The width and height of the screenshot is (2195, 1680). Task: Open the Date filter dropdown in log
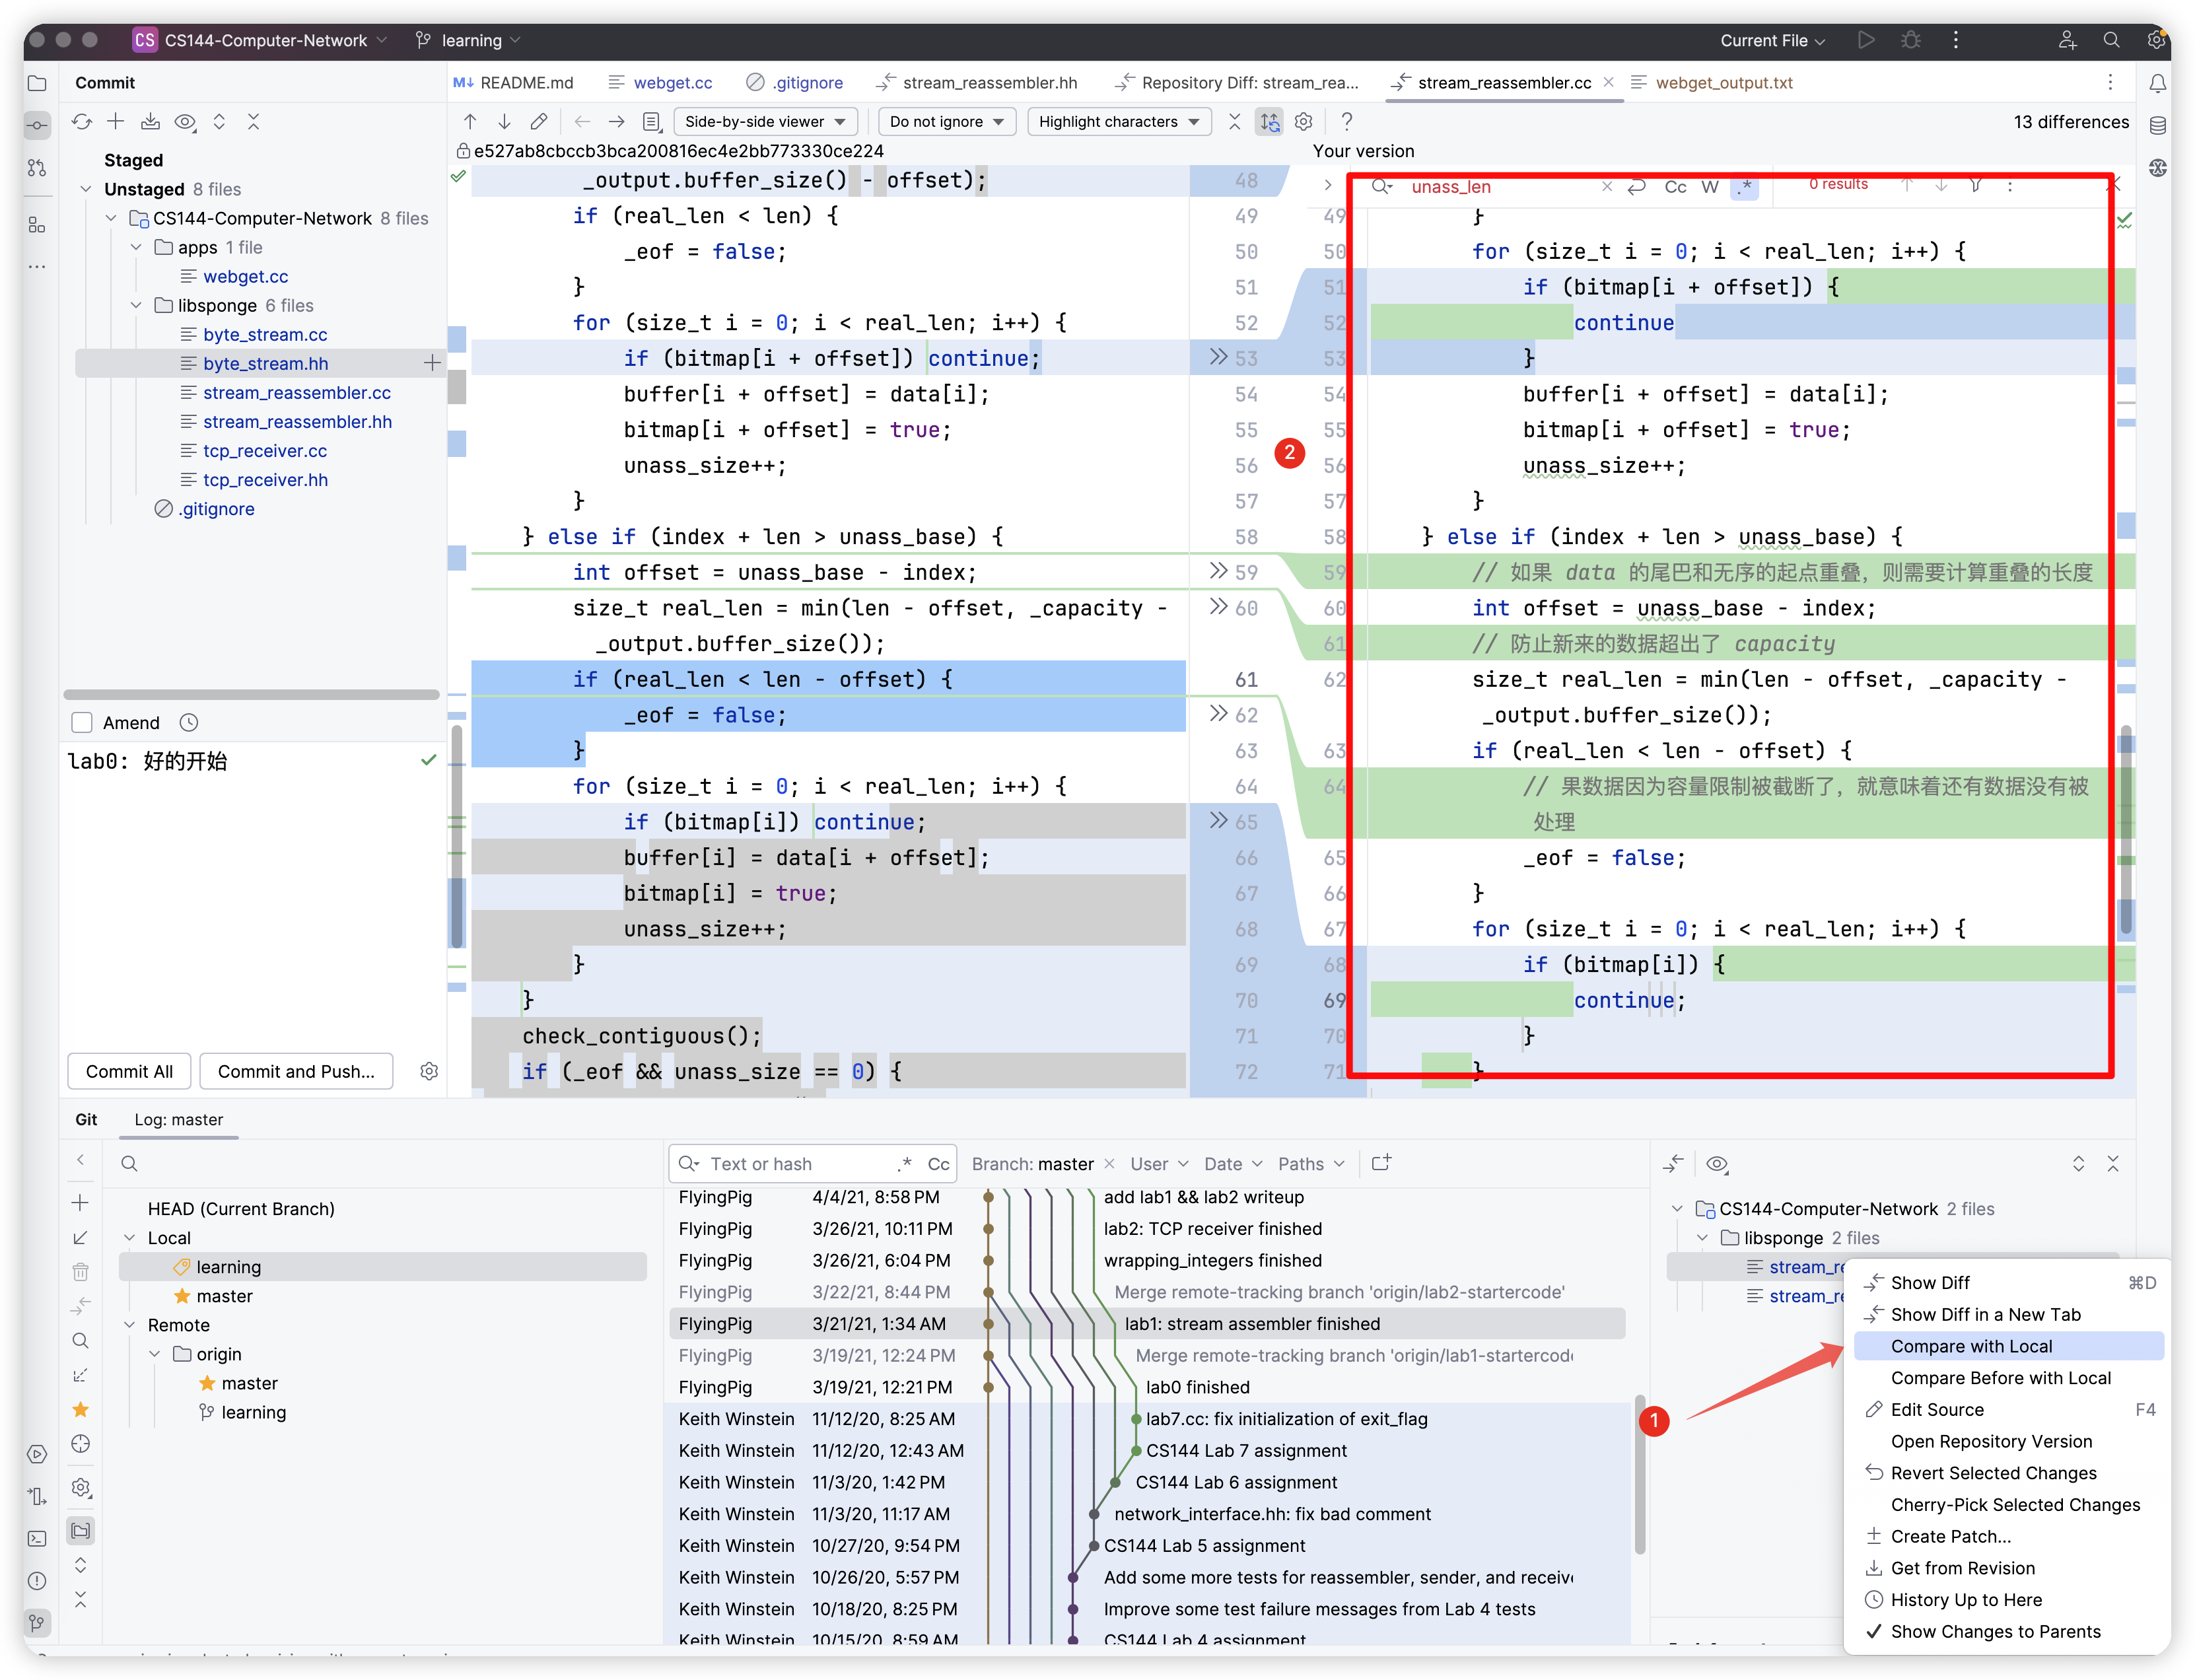(x=1233, y=1164)
